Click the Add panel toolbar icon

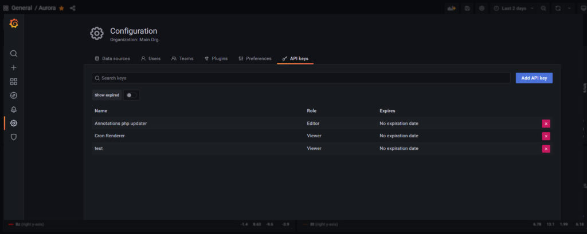click(452, 8)
